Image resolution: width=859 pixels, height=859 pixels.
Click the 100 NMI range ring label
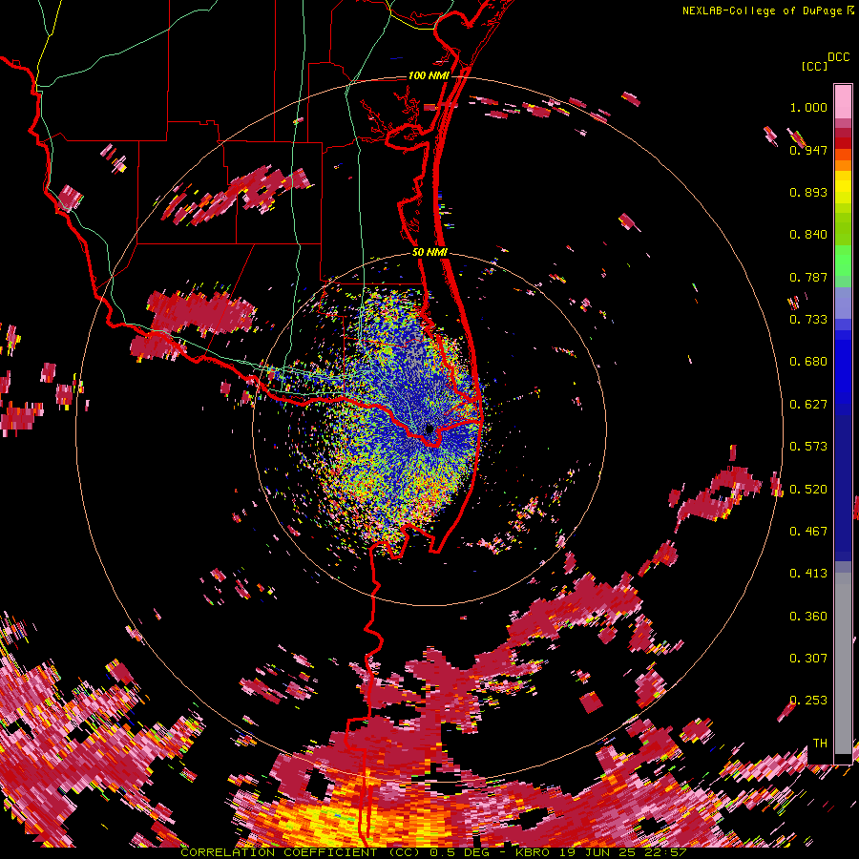429,75
